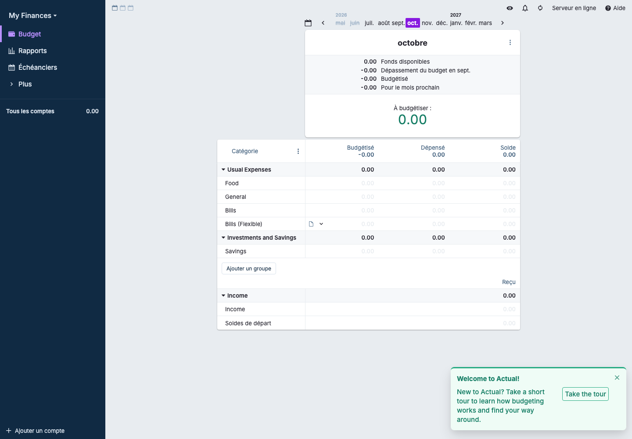The width and height of the screenshot is (632, 439).
Task: Open Rapports in the sidebar
Action: click(x=53, y=50)
